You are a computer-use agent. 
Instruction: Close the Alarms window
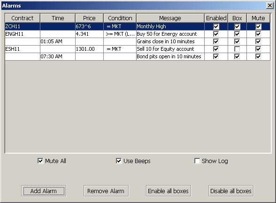[269, 6]
